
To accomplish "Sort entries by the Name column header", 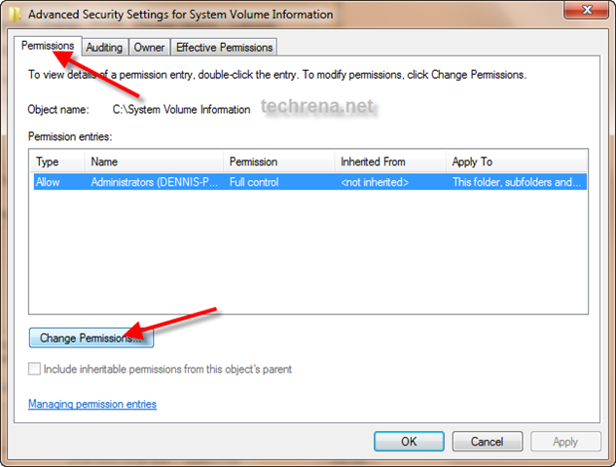I will (x=153, y=162).
